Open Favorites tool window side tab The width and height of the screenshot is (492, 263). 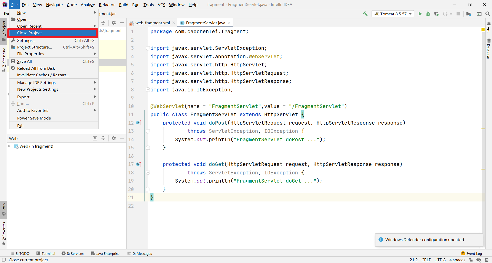pyautogui.click(x=4, y=234)
